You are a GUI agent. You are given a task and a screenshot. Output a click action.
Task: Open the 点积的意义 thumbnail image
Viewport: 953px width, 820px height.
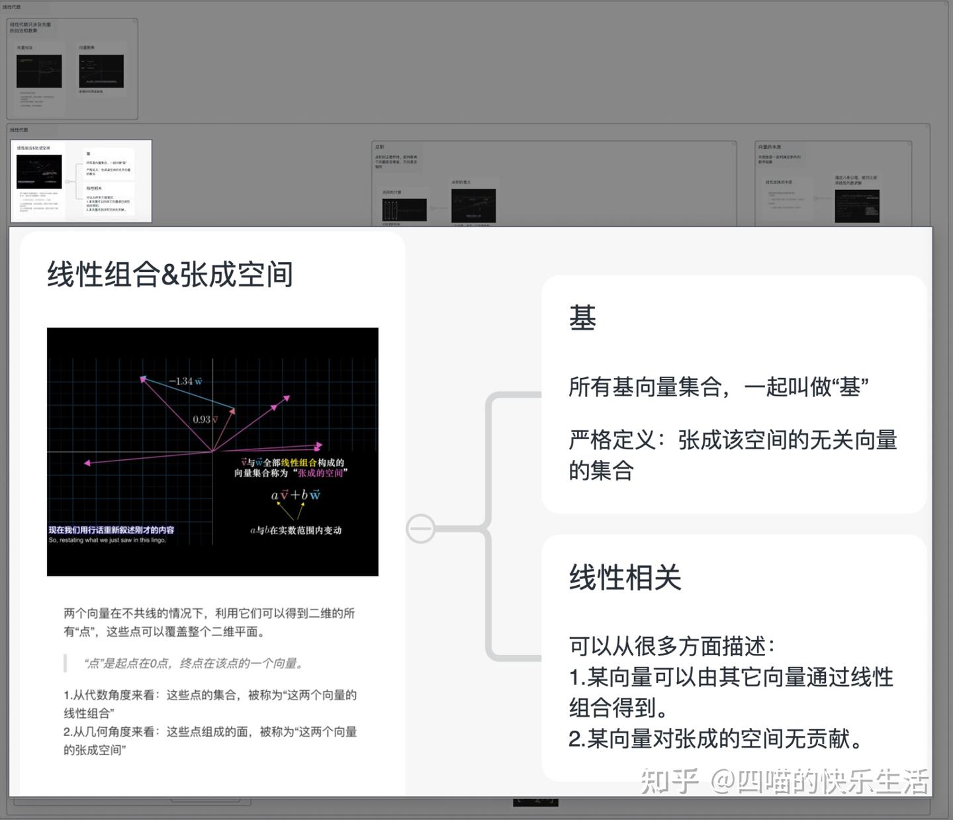click(x=475, y=206)
